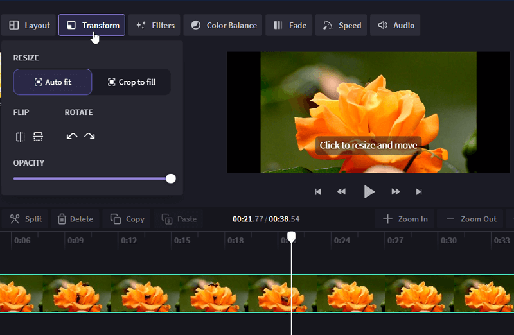The image size is (514, 335).
Task: Select Crop to fill resize option
Action: pyautogui.click(x=132, y=82)
